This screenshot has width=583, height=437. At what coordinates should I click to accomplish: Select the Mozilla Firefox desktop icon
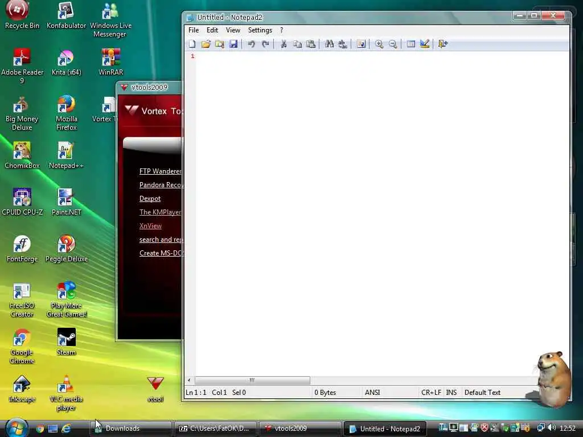tap(66, 113)
